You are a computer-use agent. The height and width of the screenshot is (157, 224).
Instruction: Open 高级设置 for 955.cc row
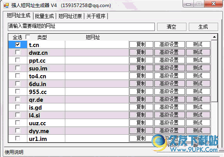coord(169,92)
